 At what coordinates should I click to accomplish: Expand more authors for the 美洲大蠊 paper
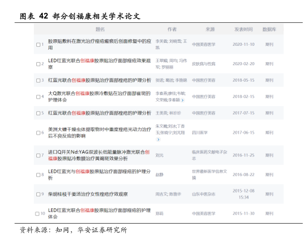158,139
